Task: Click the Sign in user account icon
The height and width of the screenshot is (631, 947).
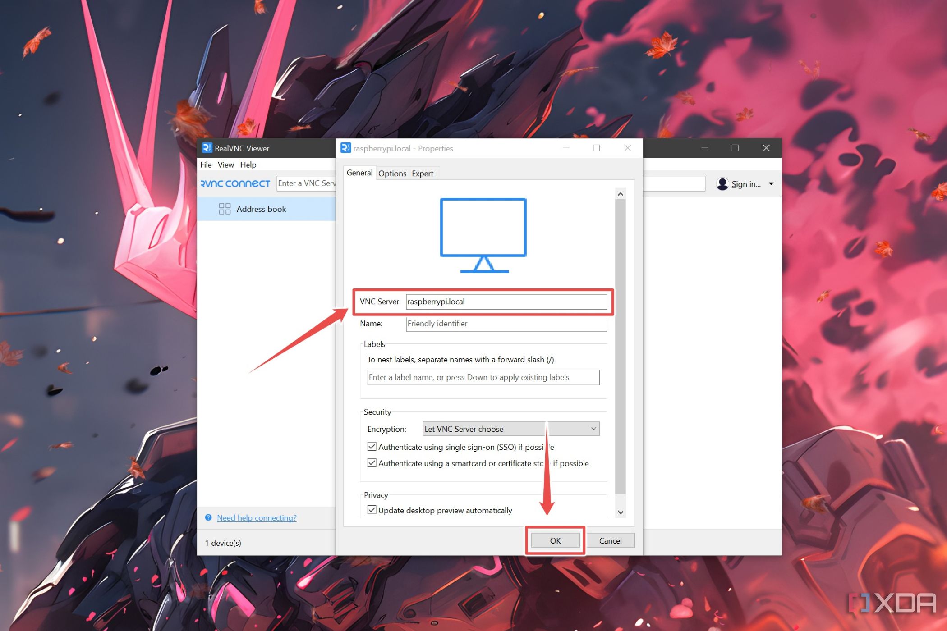Action: 722,184
